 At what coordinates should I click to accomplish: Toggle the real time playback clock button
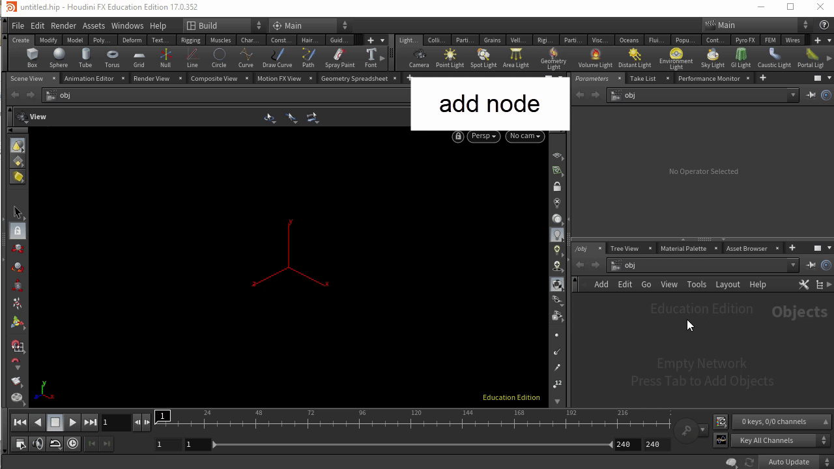(73, 444)
